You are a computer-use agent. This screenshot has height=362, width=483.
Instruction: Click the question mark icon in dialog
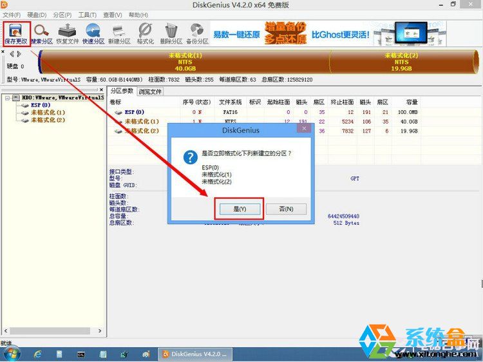(x=191, y=157)
